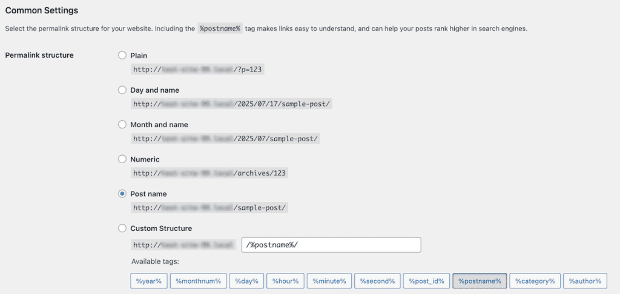Image resolution: width=620 pixels, height=294 pixels.
Task: Enable the Numeric permalink option
Action: (122, 159)
